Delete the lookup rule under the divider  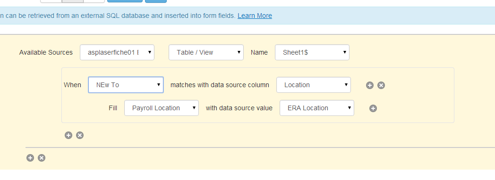coord(42,158)
